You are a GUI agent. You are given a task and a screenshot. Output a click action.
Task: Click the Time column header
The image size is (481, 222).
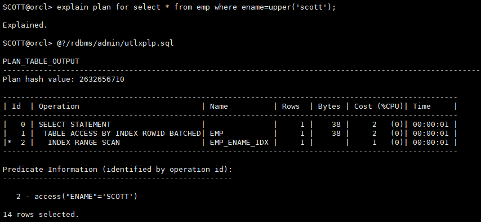(x=421, y=106)
